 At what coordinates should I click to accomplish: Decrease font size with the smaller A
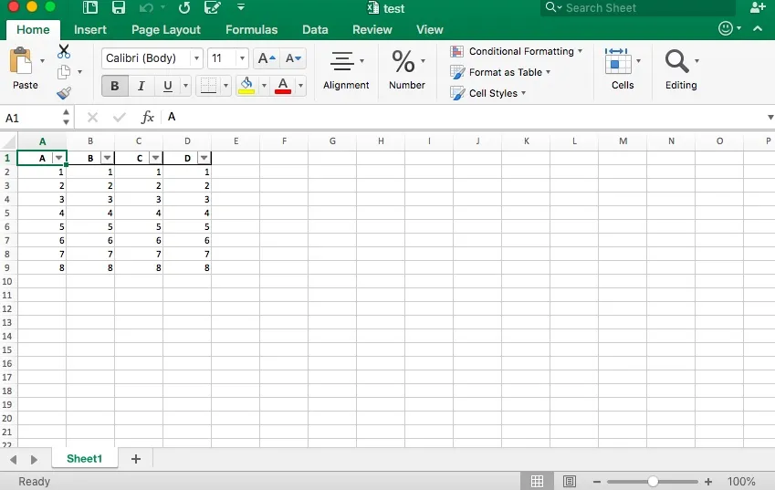[293, 58]
